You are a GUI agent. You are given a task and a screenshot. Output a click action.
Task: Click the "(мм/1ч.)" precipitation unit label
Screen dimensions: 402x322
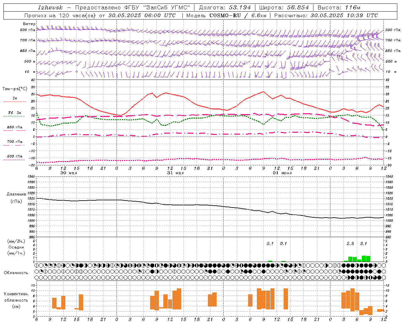(16, 253)
